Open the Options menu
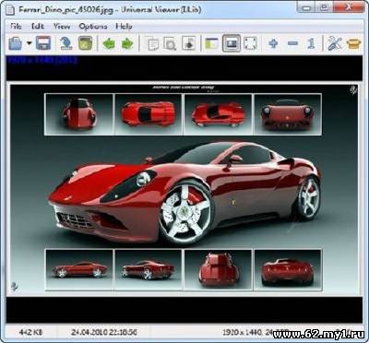The height and width of the screenshot is (343, 369). click(93, 27)
